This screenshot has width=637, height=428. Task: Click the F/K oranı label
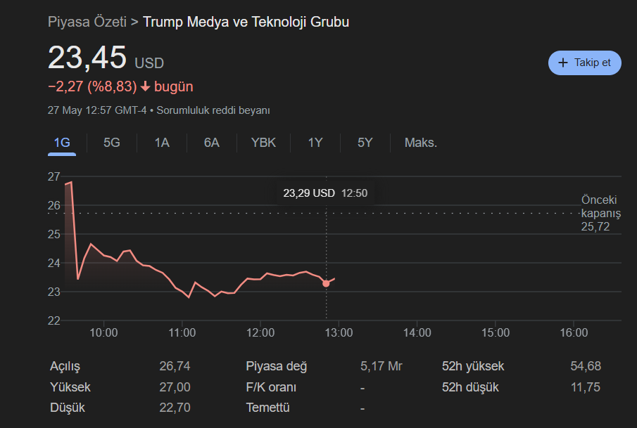point(271,387)
